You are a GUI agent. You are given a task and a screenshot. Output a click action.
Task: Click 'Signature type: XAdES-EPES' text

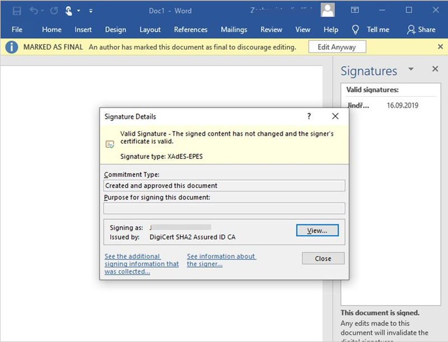click(161, 156)
